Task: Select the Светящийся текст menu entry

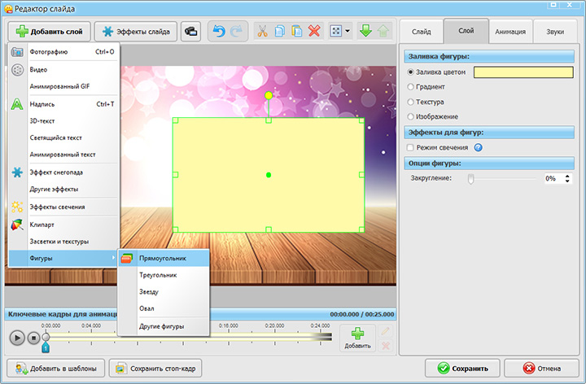Action: pyautogui.click(x=63, y=137)
